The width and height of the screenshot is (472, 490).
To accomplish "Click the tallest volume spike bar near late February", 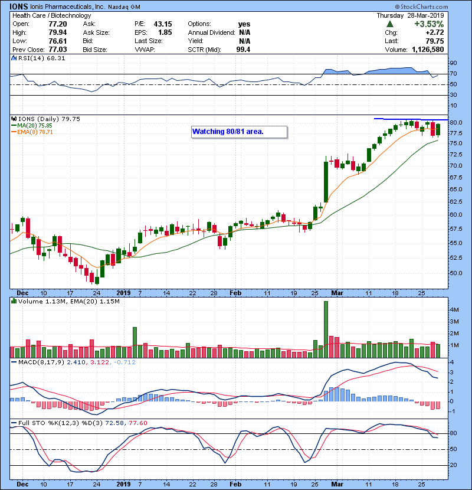I will pyautogui.click(x=326, y=329).
